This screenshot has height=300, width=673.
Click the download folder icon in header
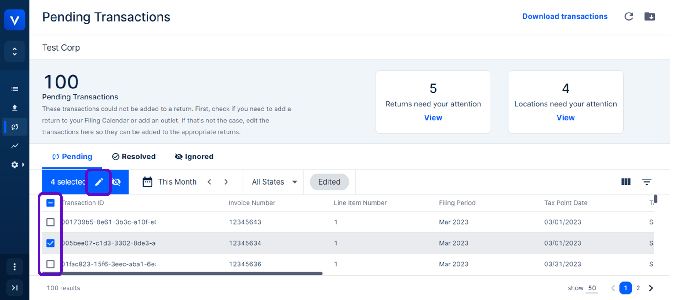650,17
